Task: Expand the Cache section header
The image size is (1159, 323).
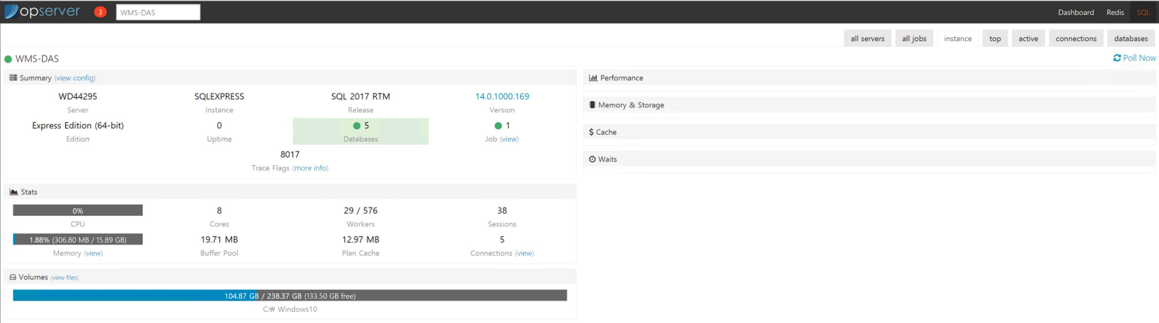Action: pos(869,132)
